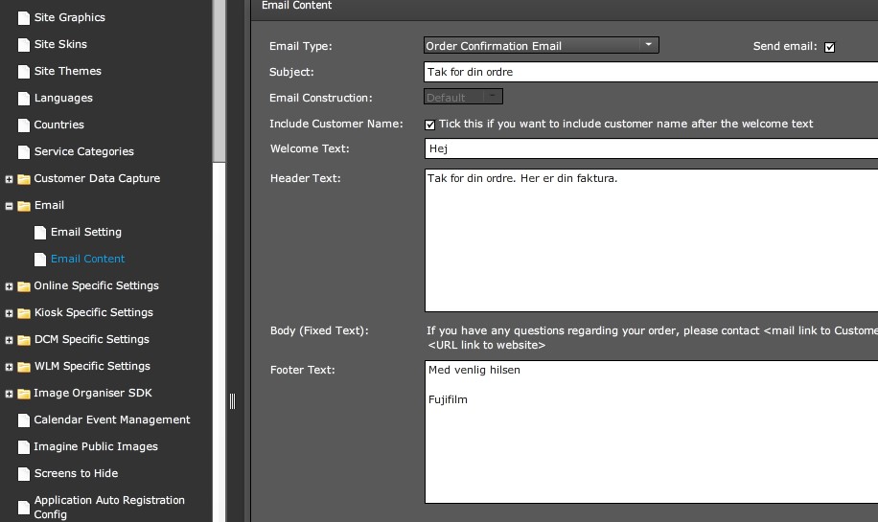Select Email Content in the tree
The image size is (878, 522).
(x=88, y=259)
